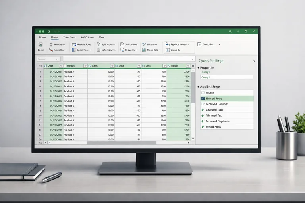Toggle the Source step checkbox
Viewport: 305px width, 203px height.
point(203,93)
